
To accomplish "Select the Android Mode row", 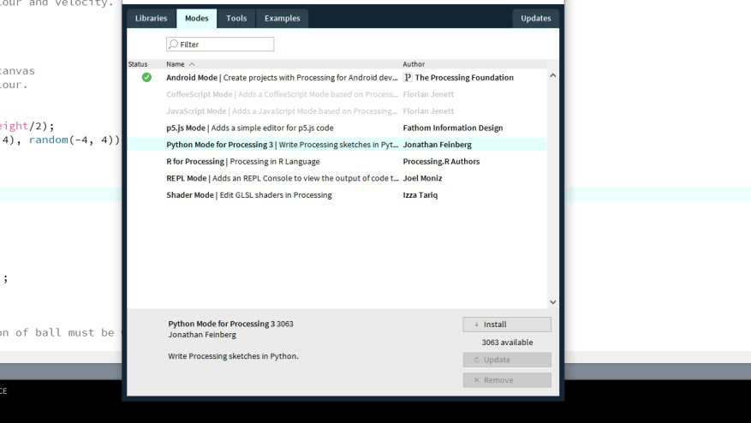I will (337, 78).
